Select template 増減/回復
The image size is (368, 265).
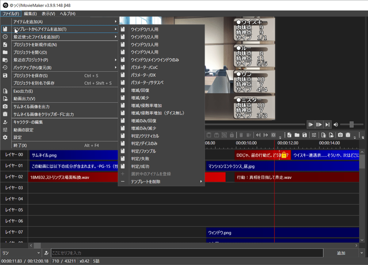pyautogui.click(x=161, y=90)
